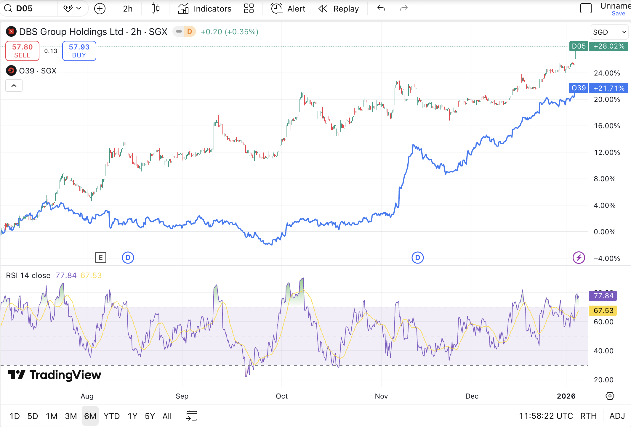The image size is (631, 427).
Task: Toggle the fullscreen layout square button
Action: (x=586, y=9)
